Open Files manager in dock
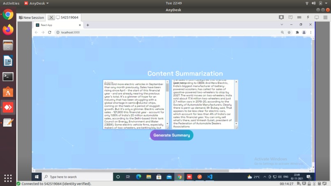 8,45
